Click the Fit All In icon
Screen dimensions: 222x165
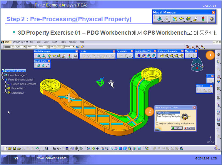click(93, 149)
